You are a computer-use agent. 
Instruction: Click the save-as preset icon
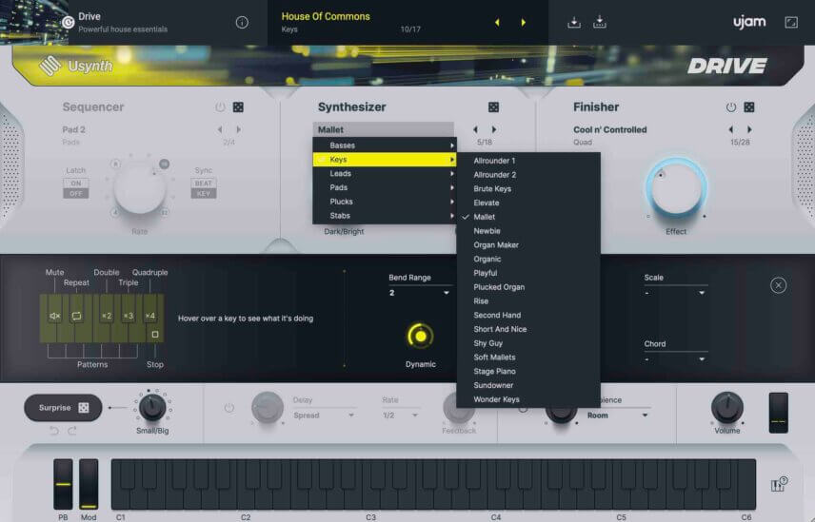[599, 22]
